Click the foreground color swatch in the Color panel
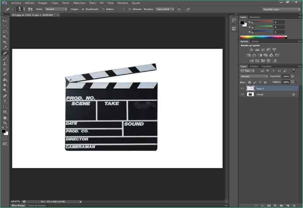The image size is (303, 208). click(x=242, y=23)
